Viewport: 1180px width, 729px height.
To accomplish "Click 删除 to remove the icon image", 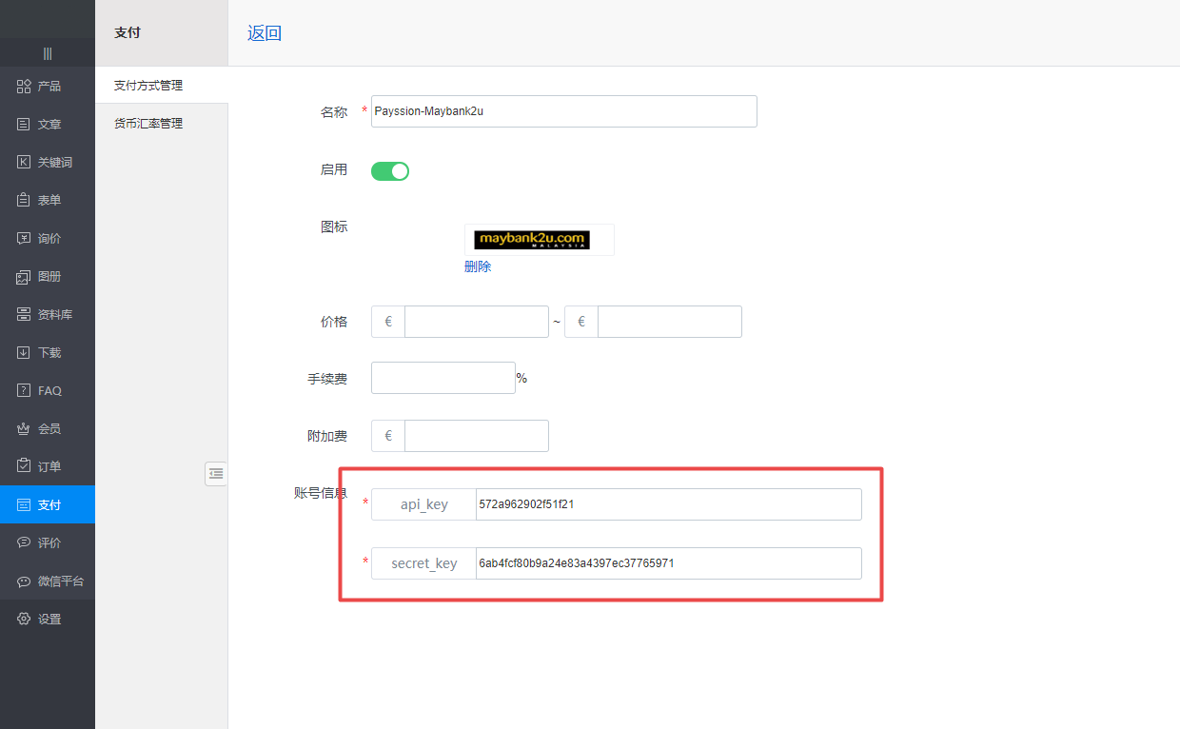I will coord(478,266).
